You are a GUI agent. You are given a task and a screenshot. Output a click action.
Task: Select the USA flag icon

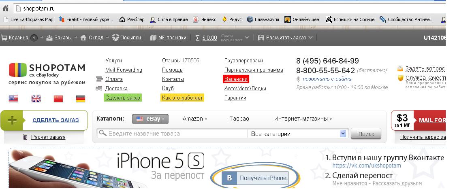13,99
